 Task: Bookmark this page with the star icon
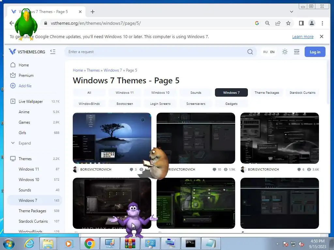[x=288, y=23]
